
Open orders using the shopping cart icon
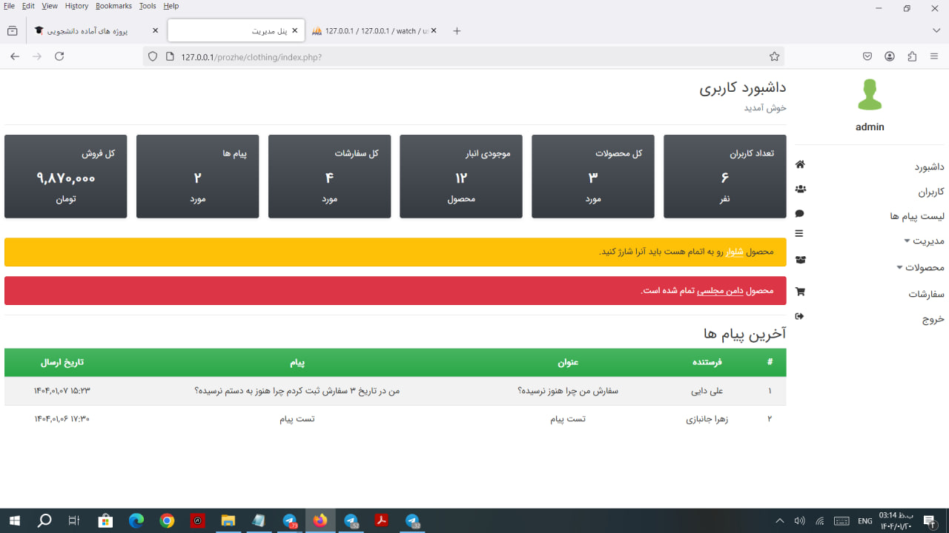(x=799, y=291)
